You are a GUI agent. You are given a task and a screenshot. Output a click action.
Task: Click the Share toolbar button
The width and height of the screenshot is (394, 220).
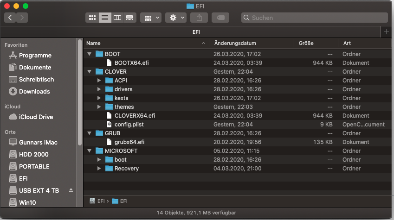(x=199, y=18)
